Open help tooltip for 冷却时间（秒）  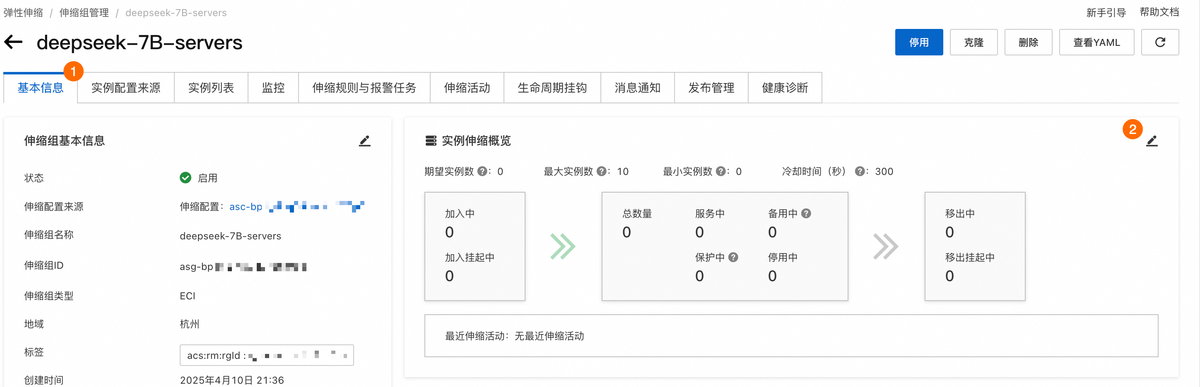(x=860, y=171)
